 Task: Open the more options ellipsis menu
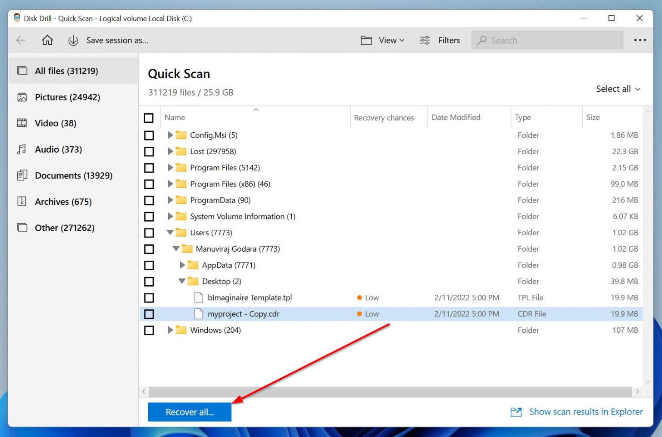[x=640, y=40]
